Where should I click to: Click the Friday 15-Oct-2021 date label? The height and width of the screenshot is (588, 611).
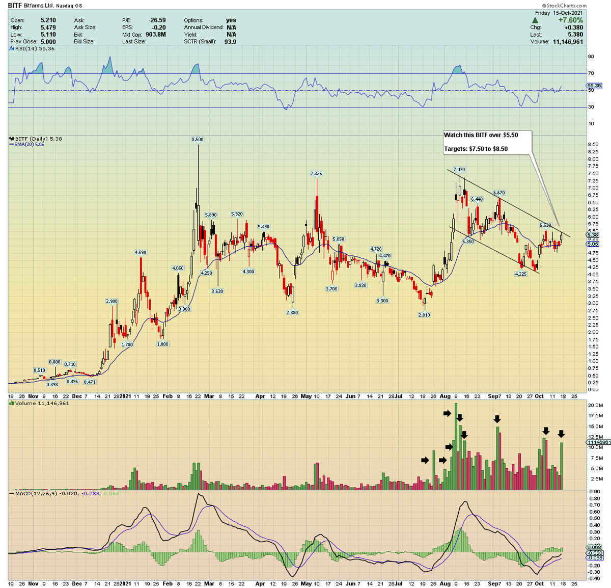click(x=560, y=13)
